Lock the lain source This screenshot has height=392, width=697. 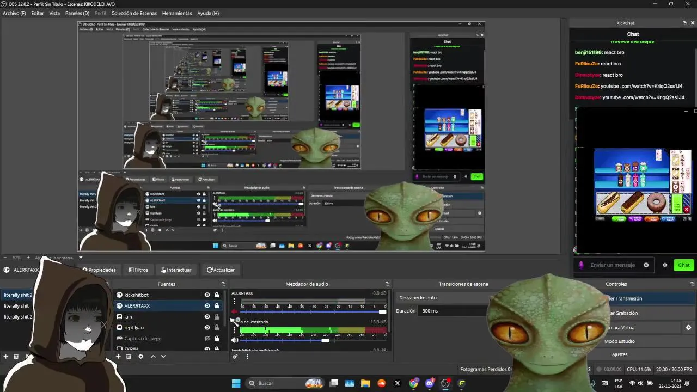pos(217,317)
